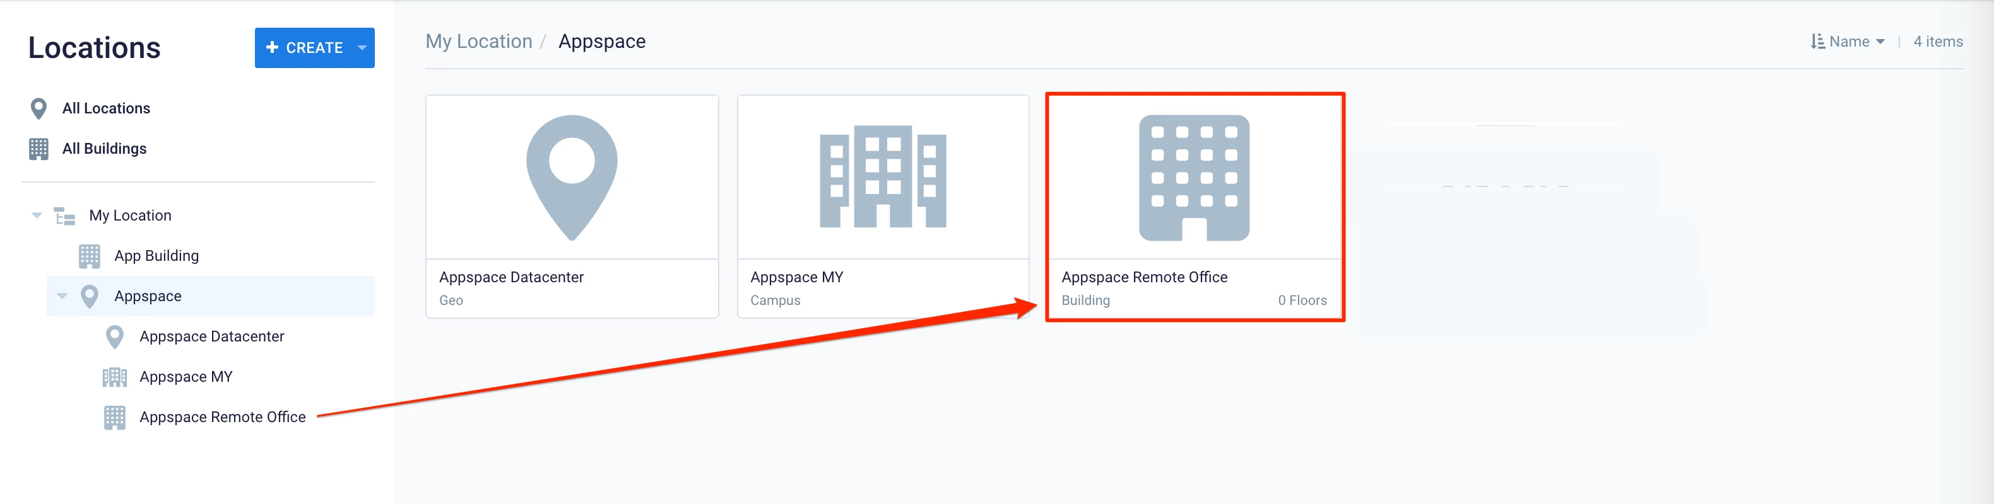
Task: Select Appspace MY tree item
Action: pyautogui.click(x=186, y=377)
